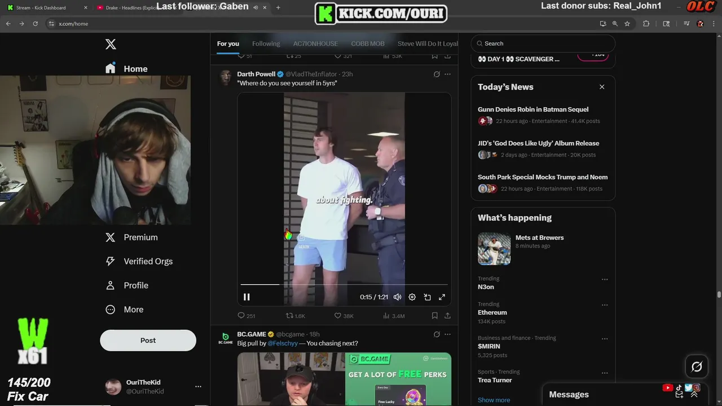Click the Post button
This screenshot has width=722, height=406.
tap(148, 341)
